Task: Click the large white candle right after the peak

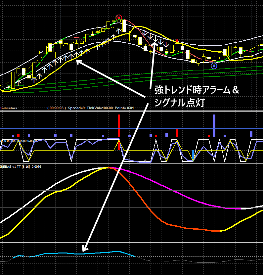Action: point(124,26)
